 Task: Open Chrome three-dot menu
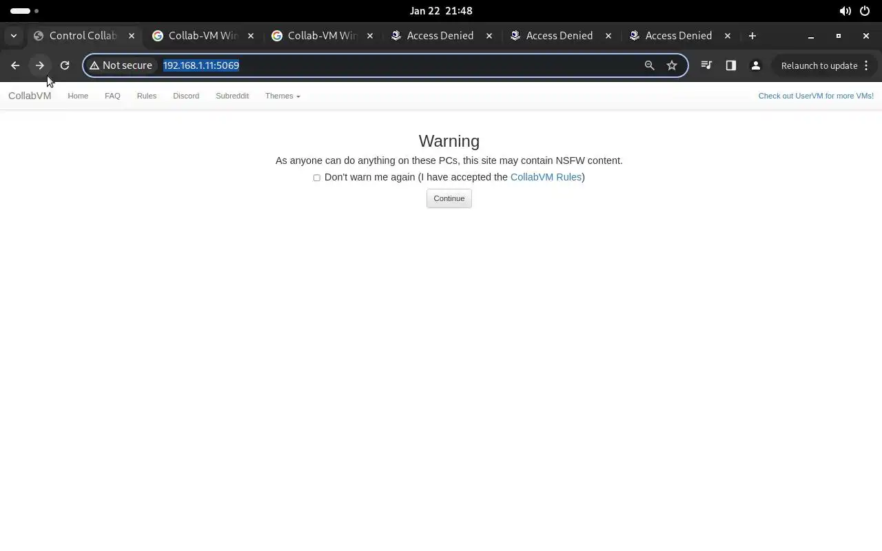[867, 65]
